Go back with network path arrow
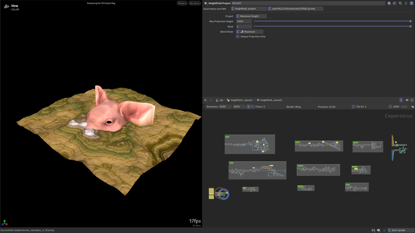 coord(206,100)
